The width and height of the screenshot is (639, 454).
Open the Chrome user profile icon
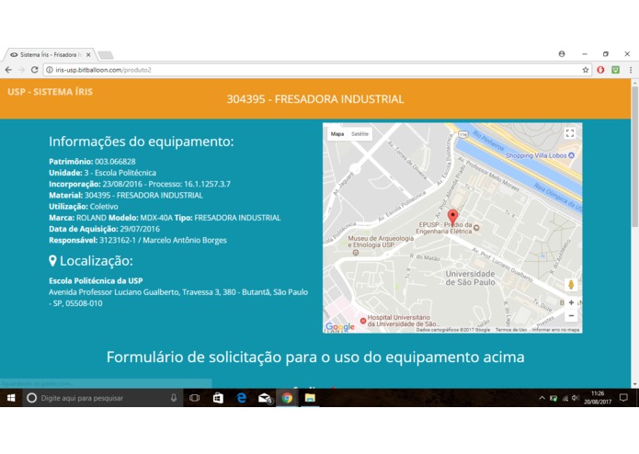click(x=562, y=53)
